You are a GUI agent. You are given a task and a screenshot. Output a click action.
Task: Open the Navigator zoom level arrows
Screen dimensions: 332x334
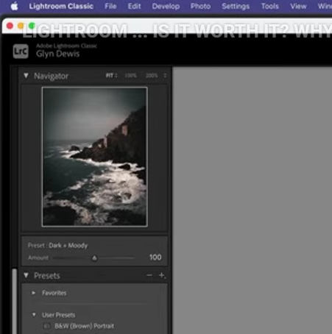(165, 76)
